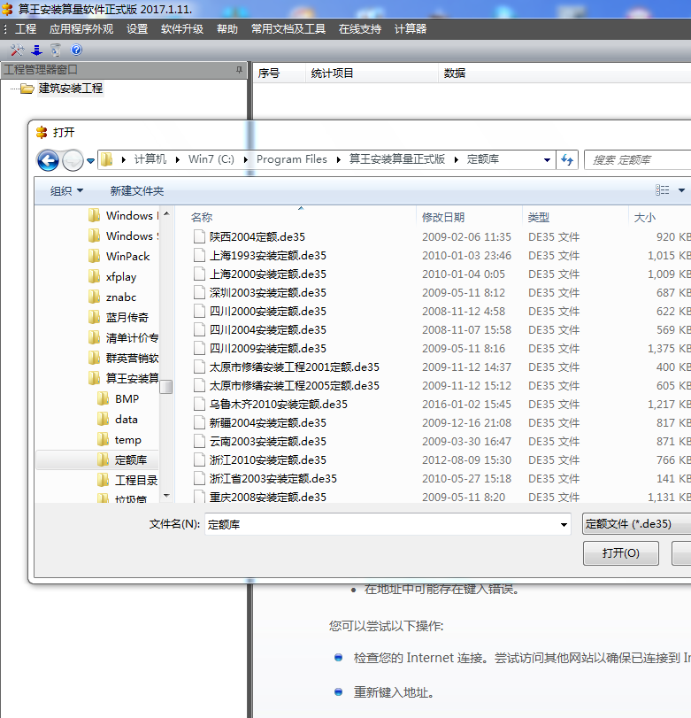Select file 四川2000安装定额.de35
This screenshot has height=718, width=691.
[x=268, y=312]
